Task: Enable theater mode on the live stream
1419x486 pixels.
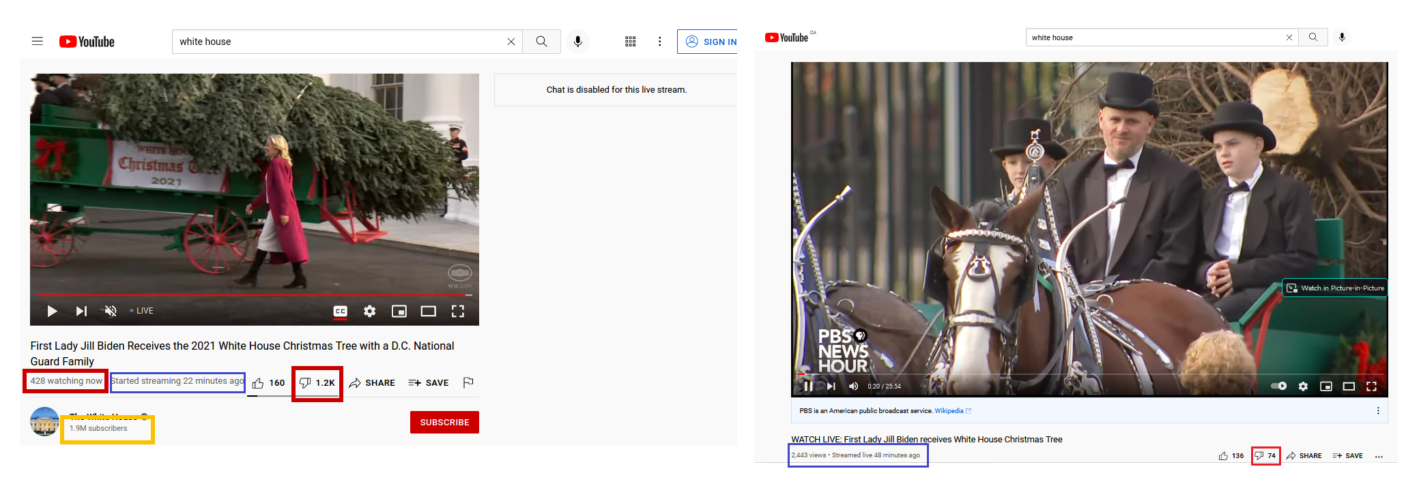Action: 428,312
